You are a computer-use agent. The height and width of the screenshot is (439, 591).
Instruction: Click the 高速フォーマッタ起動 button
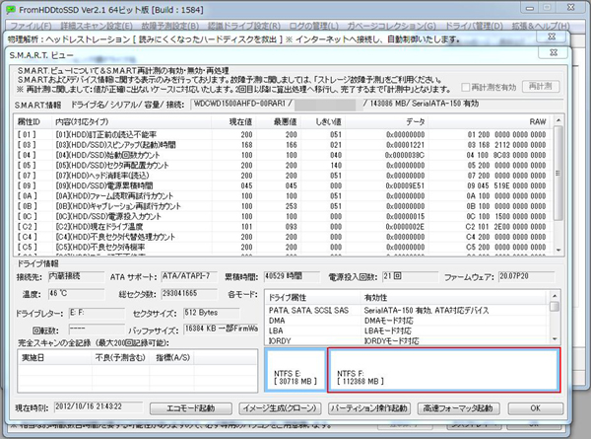tap(458, 408)
